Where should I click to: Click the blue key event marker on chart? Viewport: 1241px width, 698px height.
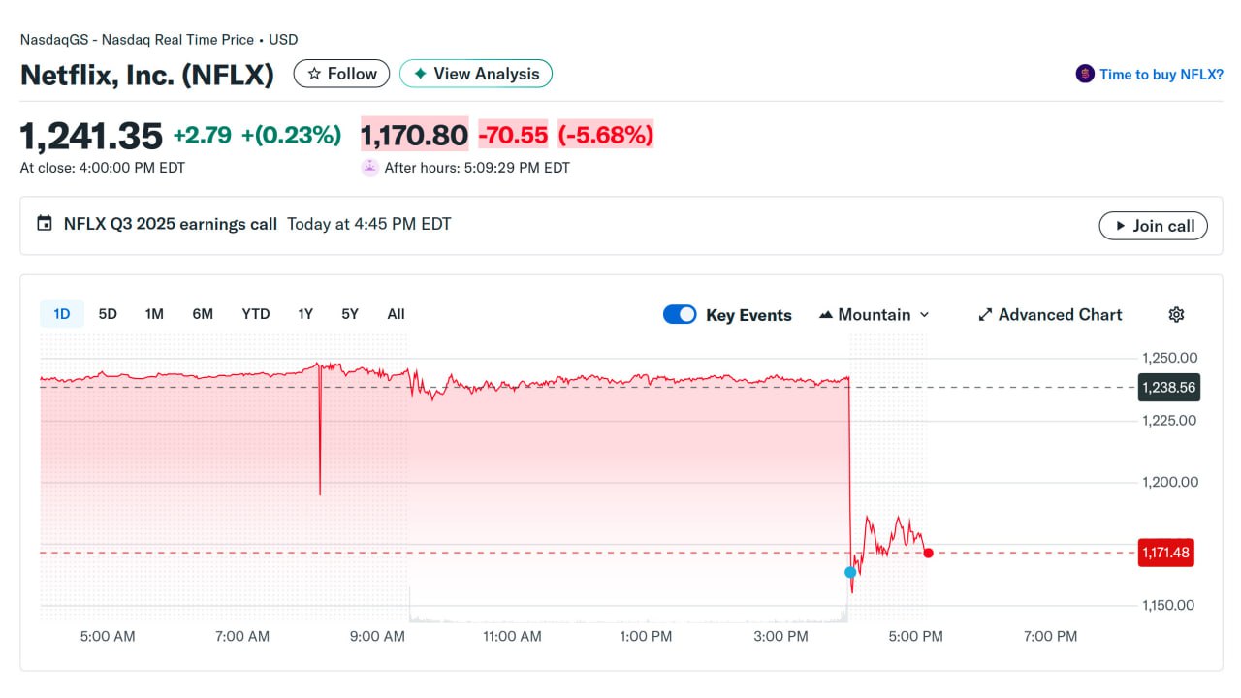[850, 572]
